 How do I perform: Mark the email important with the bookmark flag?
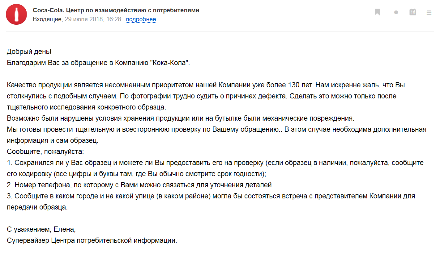[377, 12]
